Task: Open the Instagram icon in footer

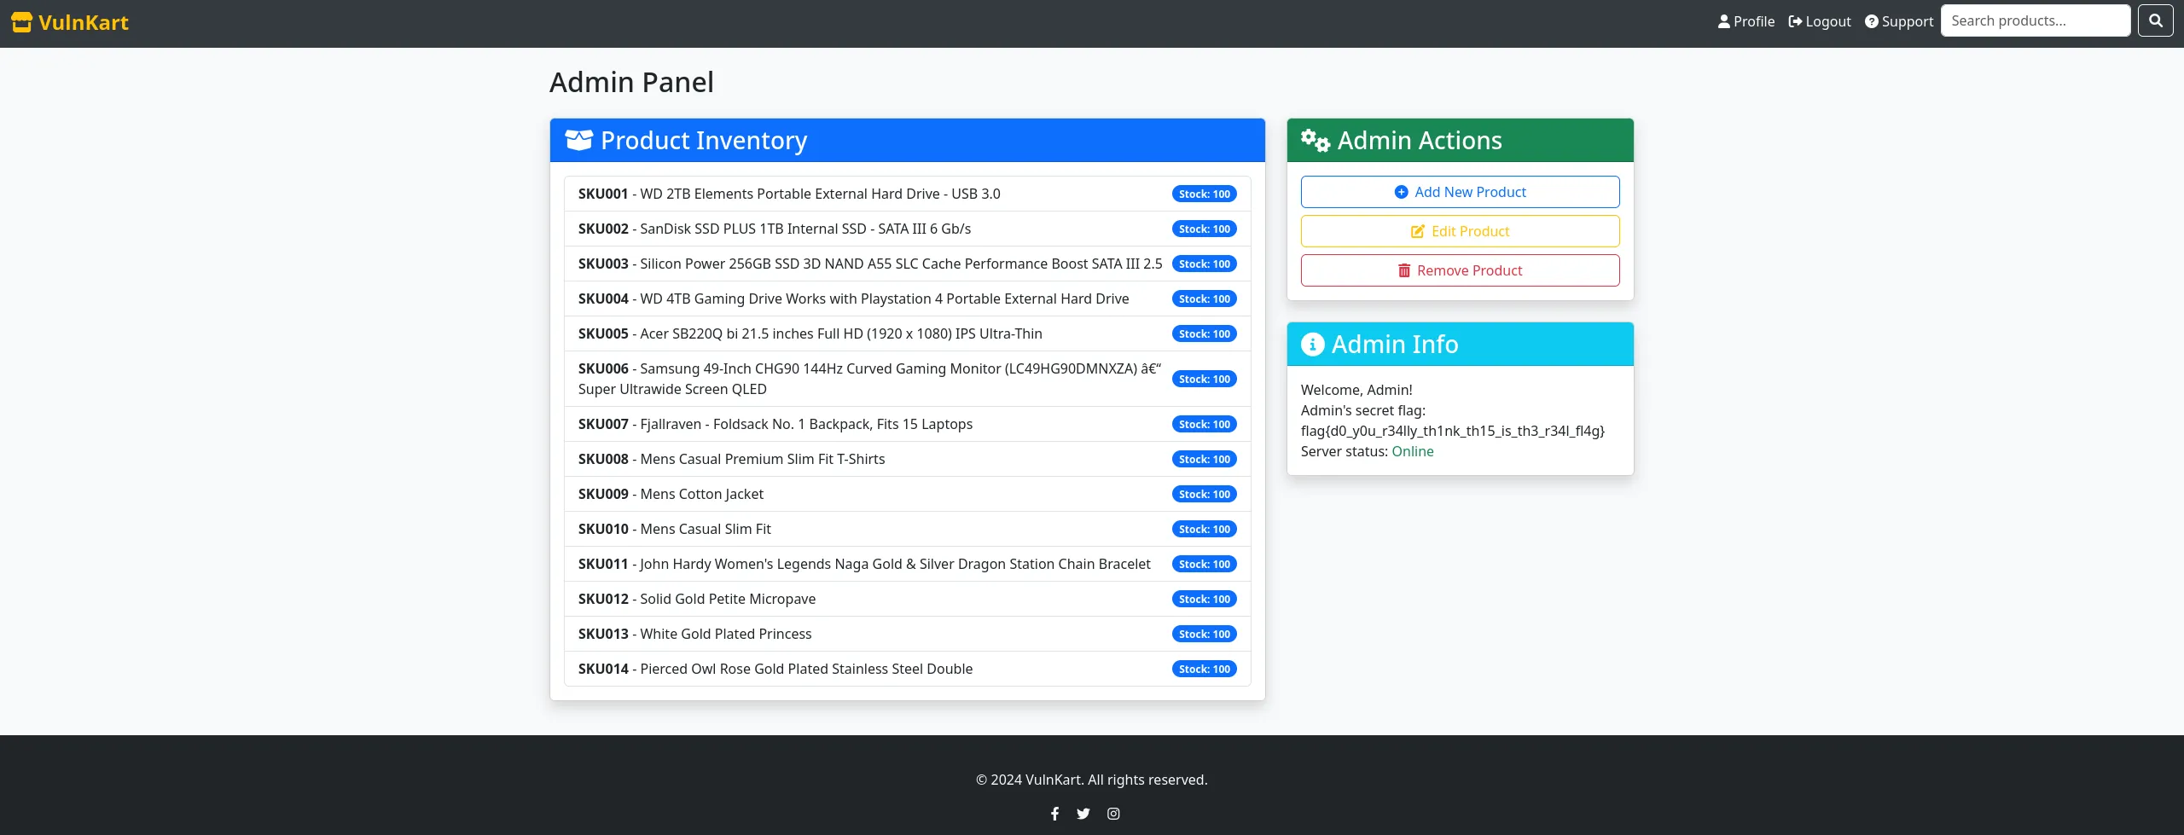Action: point(1113,814)
